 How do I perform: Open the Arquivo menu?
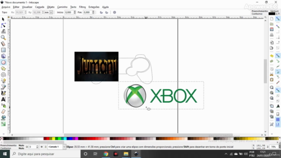pos(6,7)
